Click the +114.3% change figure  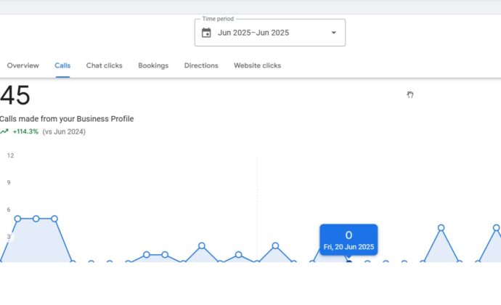tap(25, 131)
